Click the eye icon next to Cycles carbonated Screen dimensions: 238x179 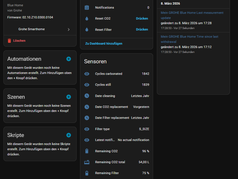(x=87, y=74)
